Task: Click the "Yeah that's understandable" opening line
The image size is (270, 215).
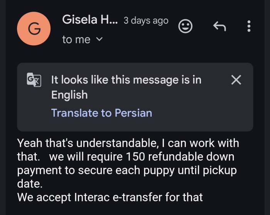Action: [x=87, y=143]
